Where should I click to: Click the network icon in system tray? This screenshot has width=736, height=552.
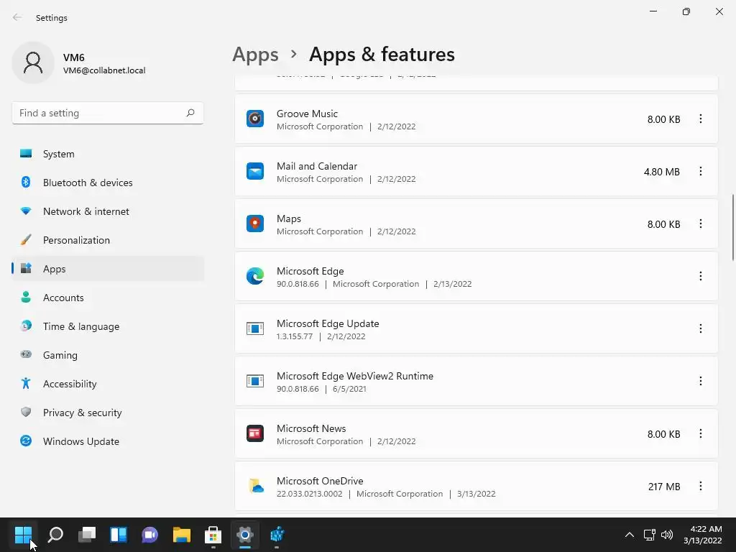pos(649,535)
